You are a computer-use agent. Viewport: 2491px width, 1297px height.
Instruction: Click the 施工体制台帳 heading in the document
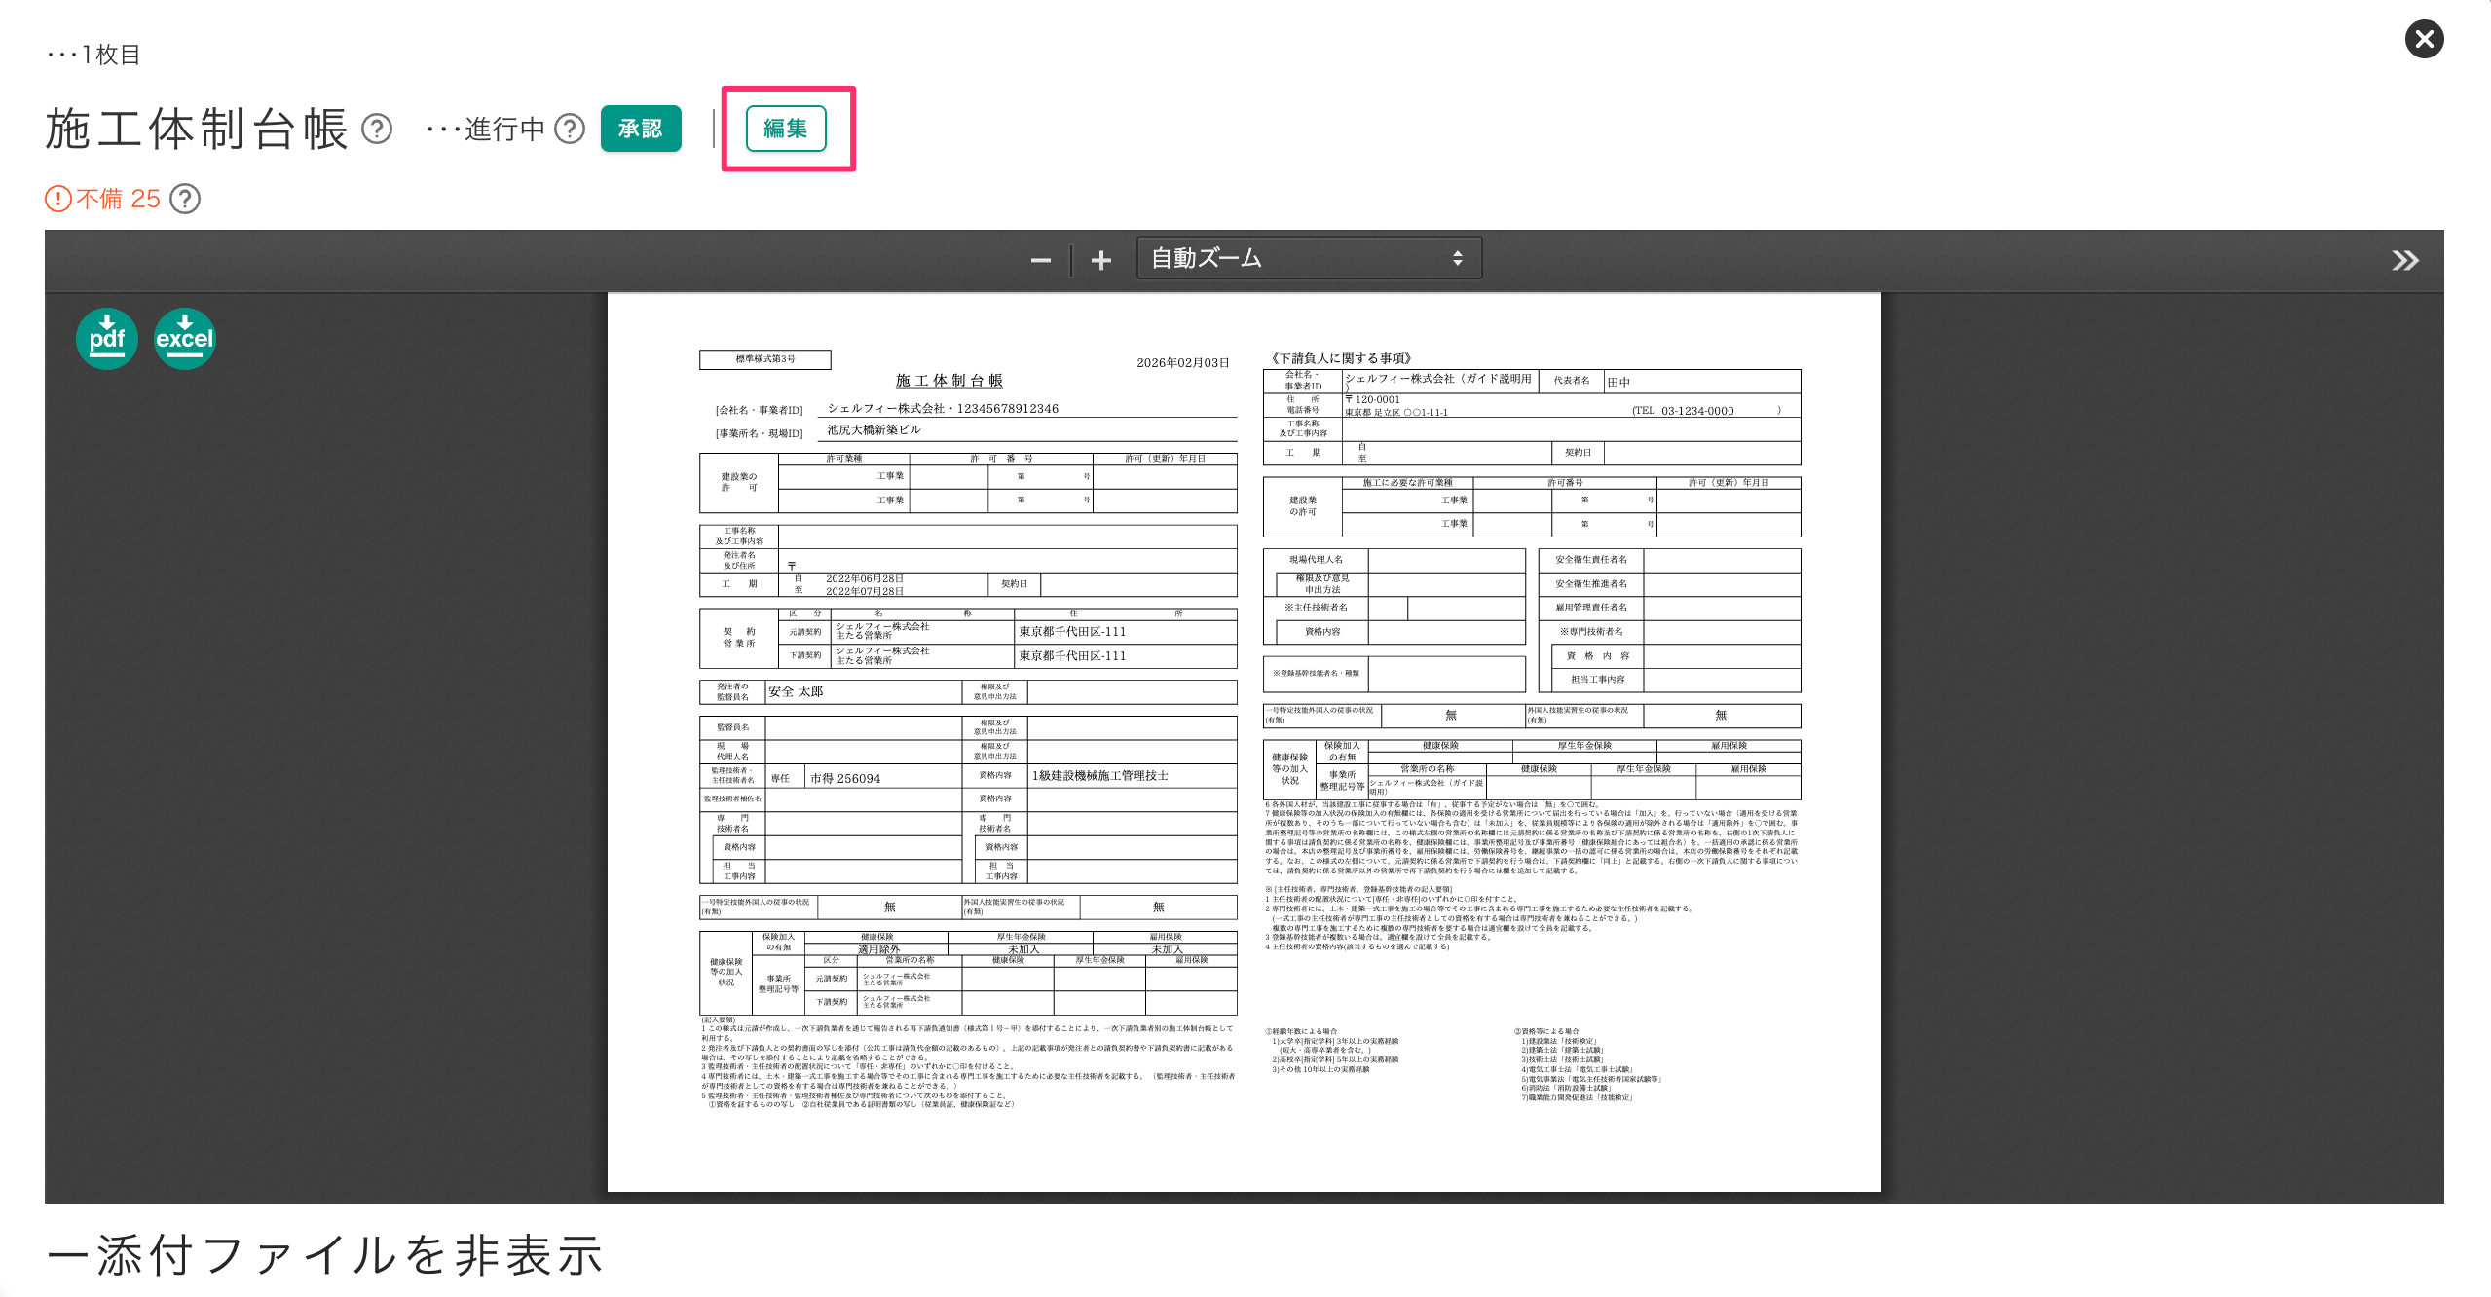(948, 381)
